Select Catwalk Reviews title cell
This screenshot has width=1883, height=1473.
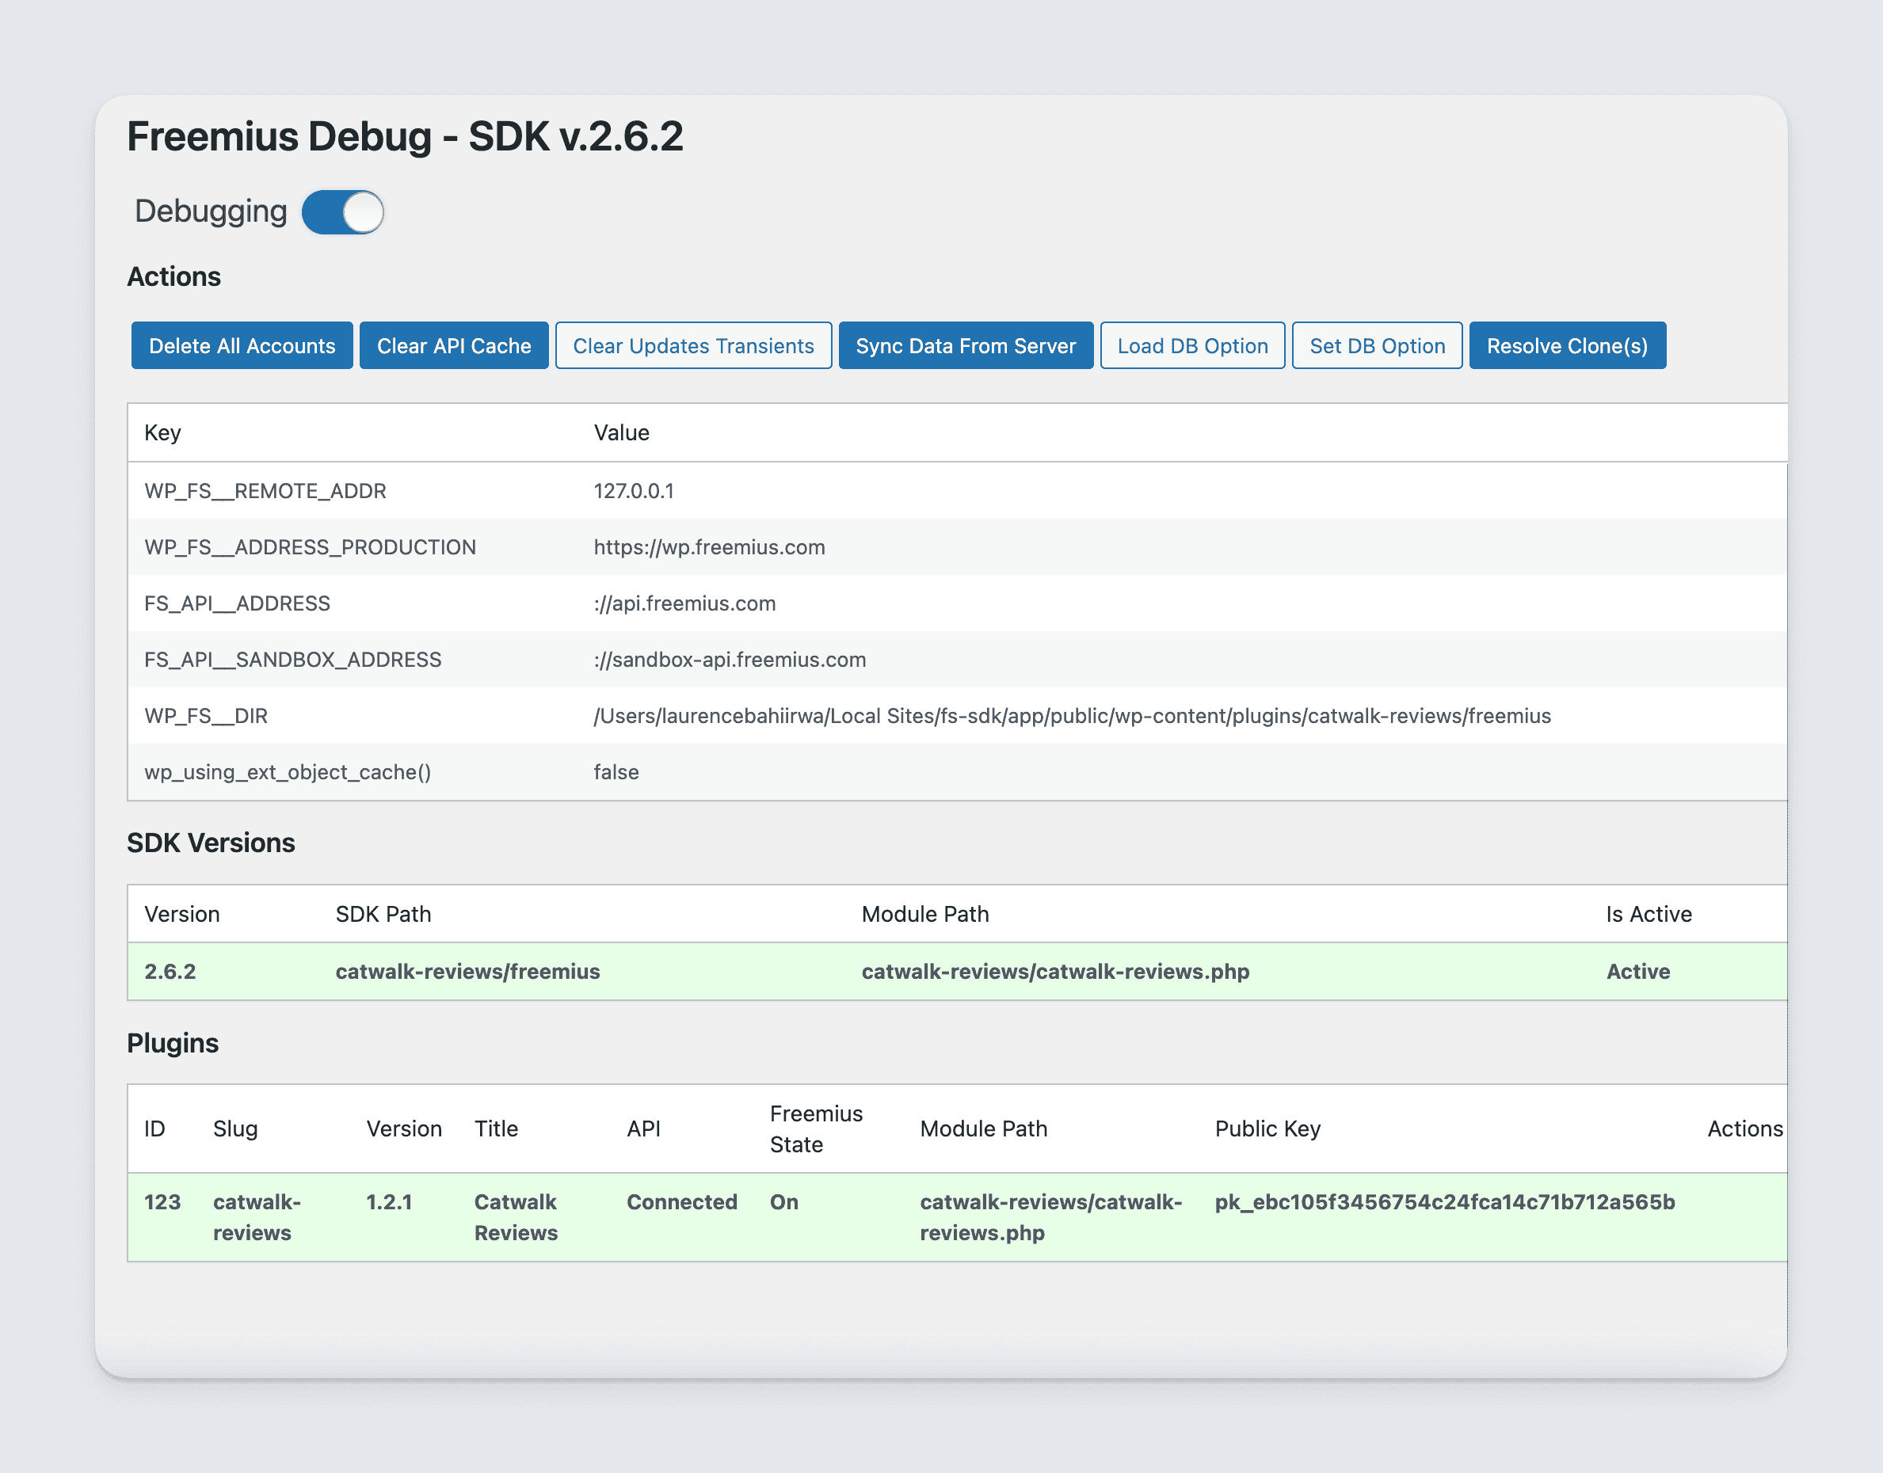[516, 1217]
